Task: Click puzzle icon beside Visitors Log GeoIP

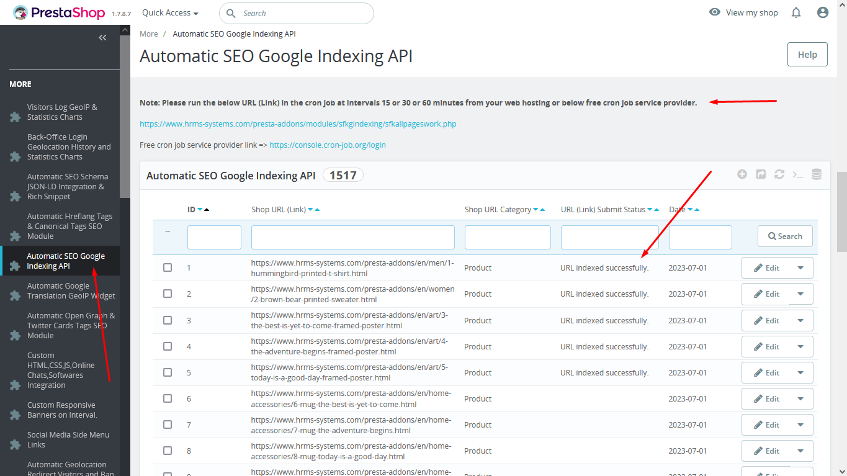Action: 16,117
